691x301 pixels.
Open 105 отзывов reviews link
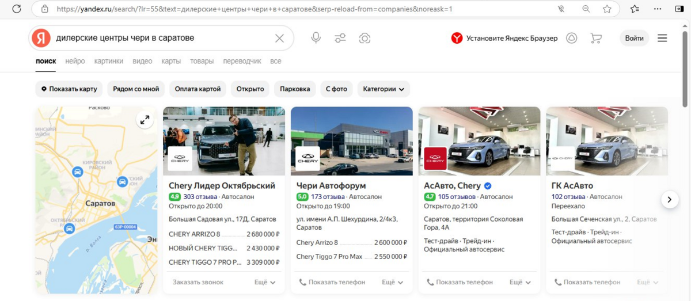click(x=457, y=197)
